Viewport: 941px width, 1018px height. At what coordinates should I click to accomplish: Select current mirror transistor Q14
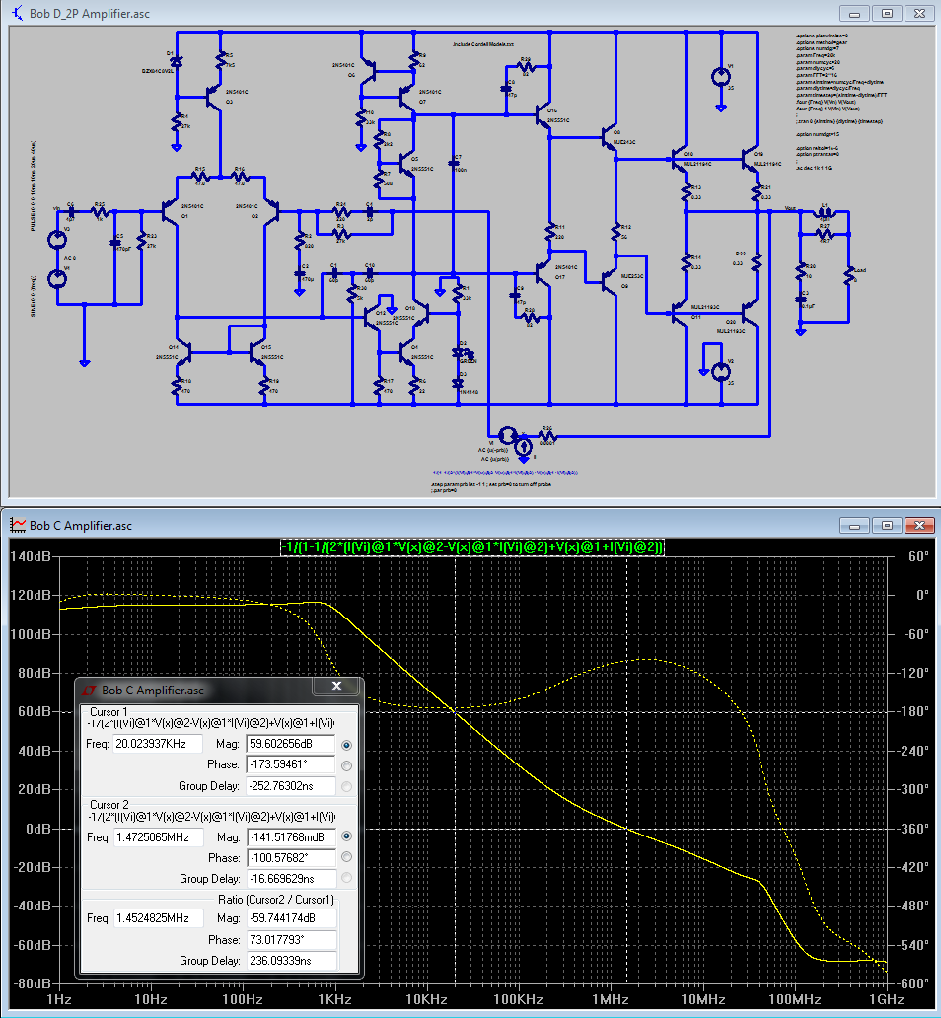(x=183, y=353)
